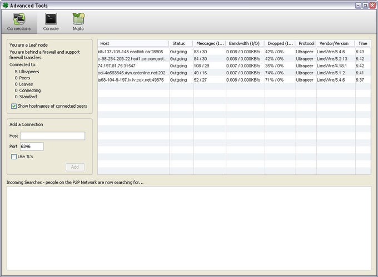Click the Mojito tab label
378x277 pixels.
click(78, 29)
